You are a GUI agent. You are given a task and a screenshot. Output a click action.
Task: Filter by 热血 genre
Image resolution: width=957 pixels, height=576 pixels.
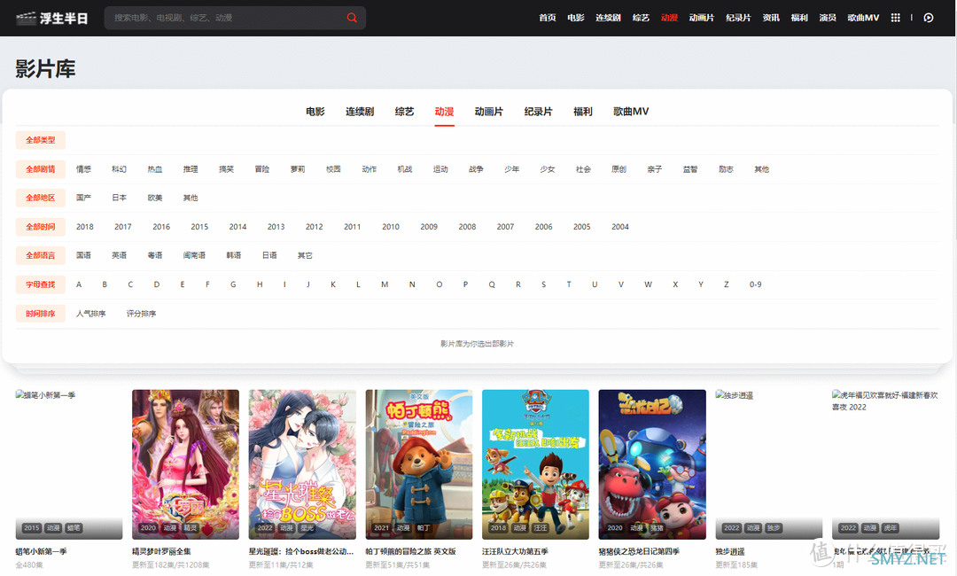pos(155,169)
